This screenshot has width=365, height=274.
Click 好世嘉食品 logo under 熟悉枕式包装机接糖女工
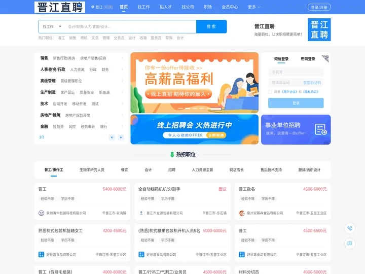[x=41, y=254]
